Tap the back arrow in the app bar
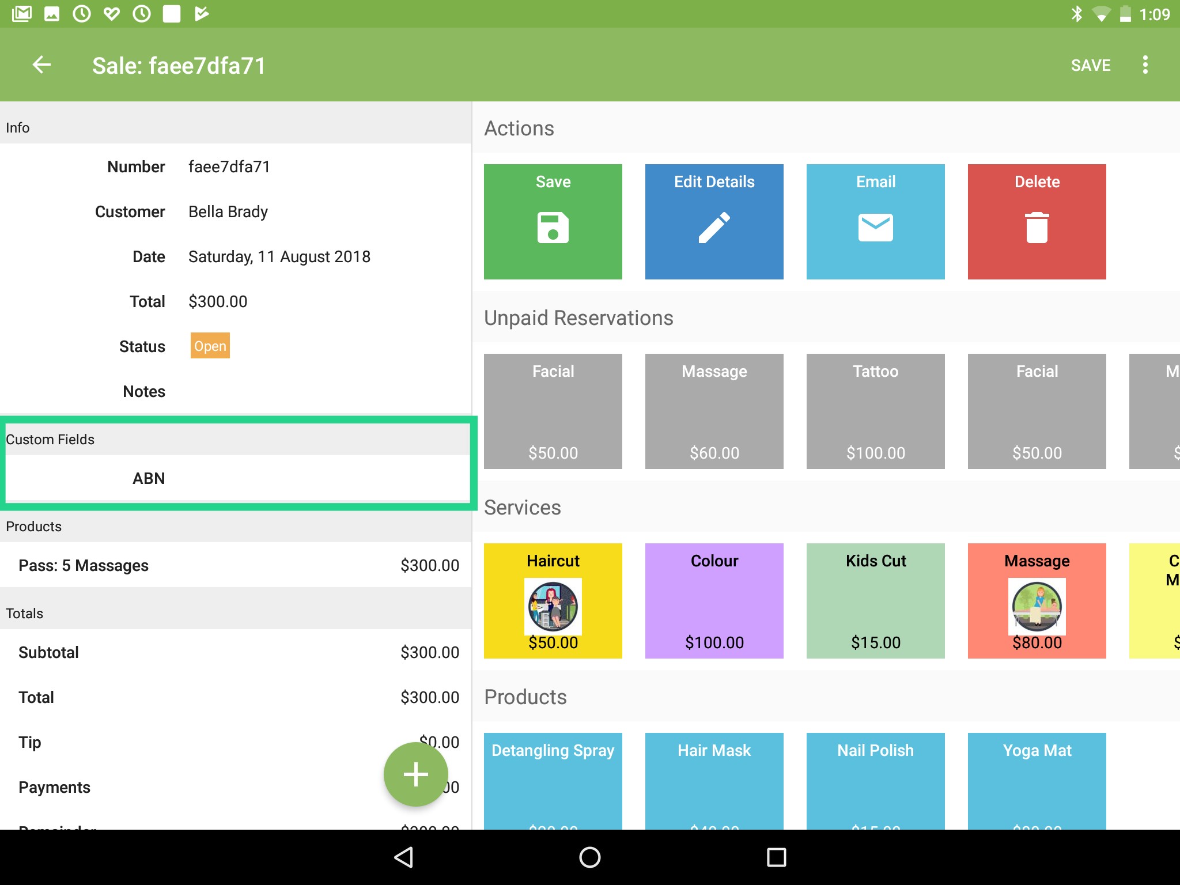 [x=41, y=65]
